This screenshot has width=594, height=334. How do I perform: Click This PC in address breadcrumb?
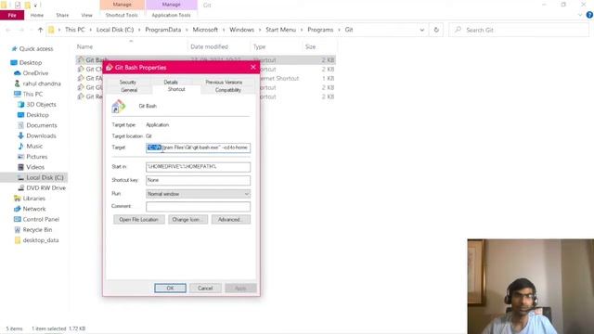[x=74, y=30]
